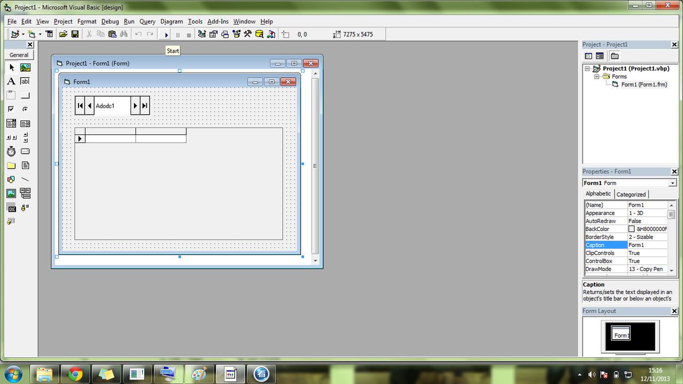Open the Format menu
This screenshot has width=683, height=384.
click(87, 21)
